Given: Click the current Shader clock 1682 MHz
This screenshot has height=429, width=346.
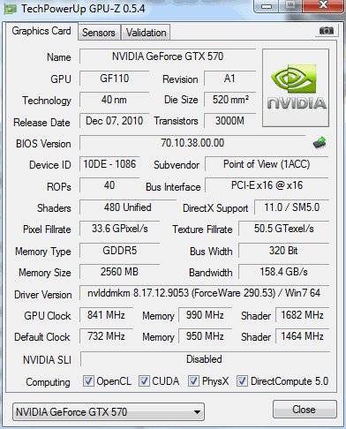Looking at the screenshot, I should click(302, 315).
